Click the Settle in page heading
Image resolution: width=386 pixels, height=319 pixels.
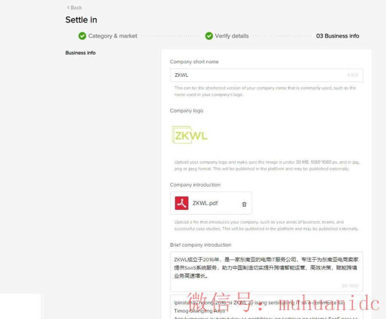(x=81, y=20)
